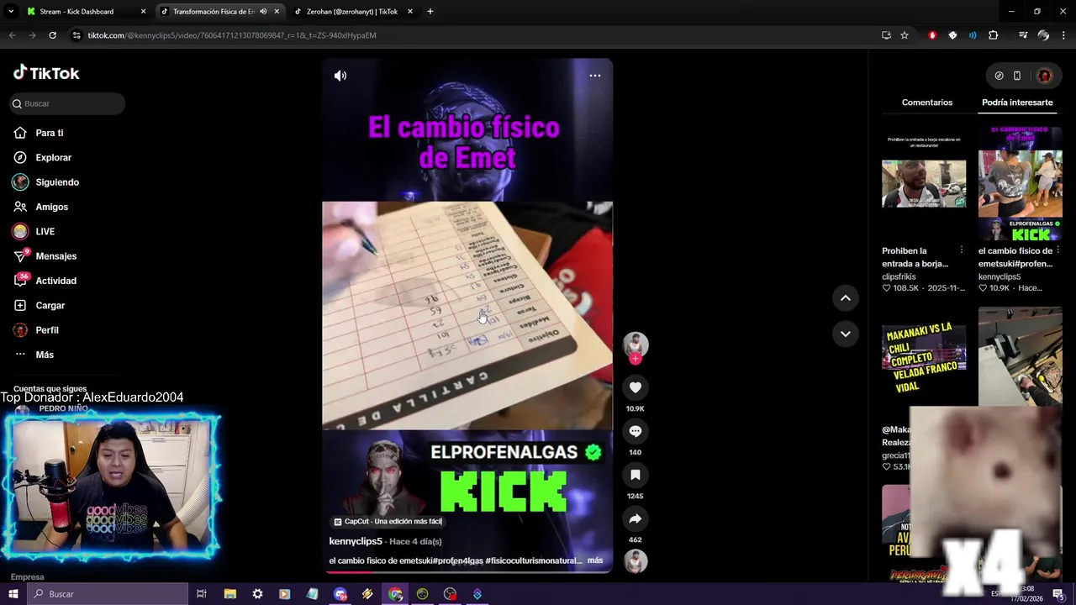
Task: Open the blue sound waves extension
Action: [x=973, y=35]
